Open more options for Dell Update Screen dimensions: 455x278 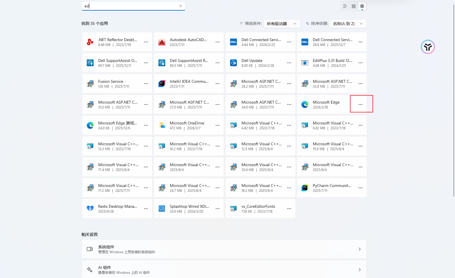(289, 63)
